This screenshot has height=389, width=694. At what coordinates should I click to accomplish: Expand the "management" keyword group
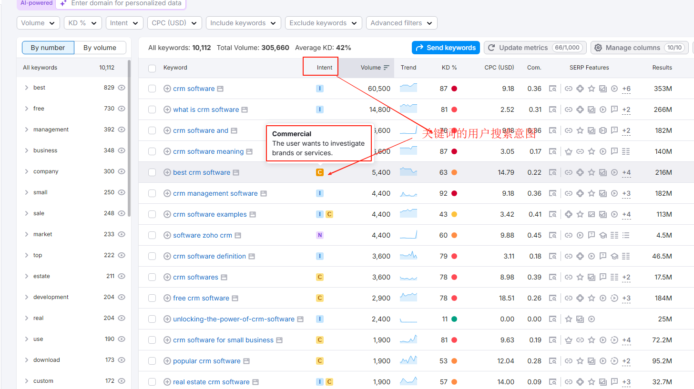coord(27,130)
